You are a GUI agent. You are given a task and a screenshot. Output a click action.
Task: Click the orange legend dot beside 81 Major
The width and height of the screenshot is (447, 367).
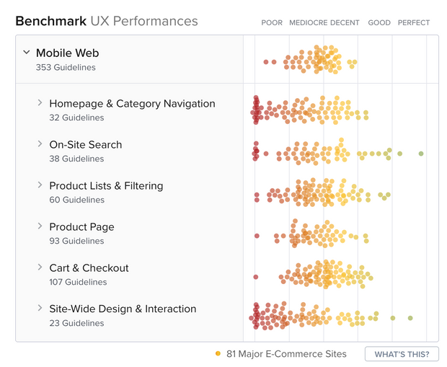coord(218,354)
